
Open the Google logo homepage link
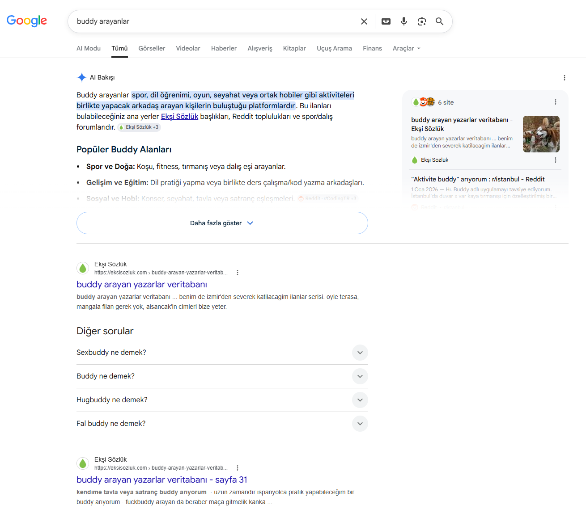point(27,21)
